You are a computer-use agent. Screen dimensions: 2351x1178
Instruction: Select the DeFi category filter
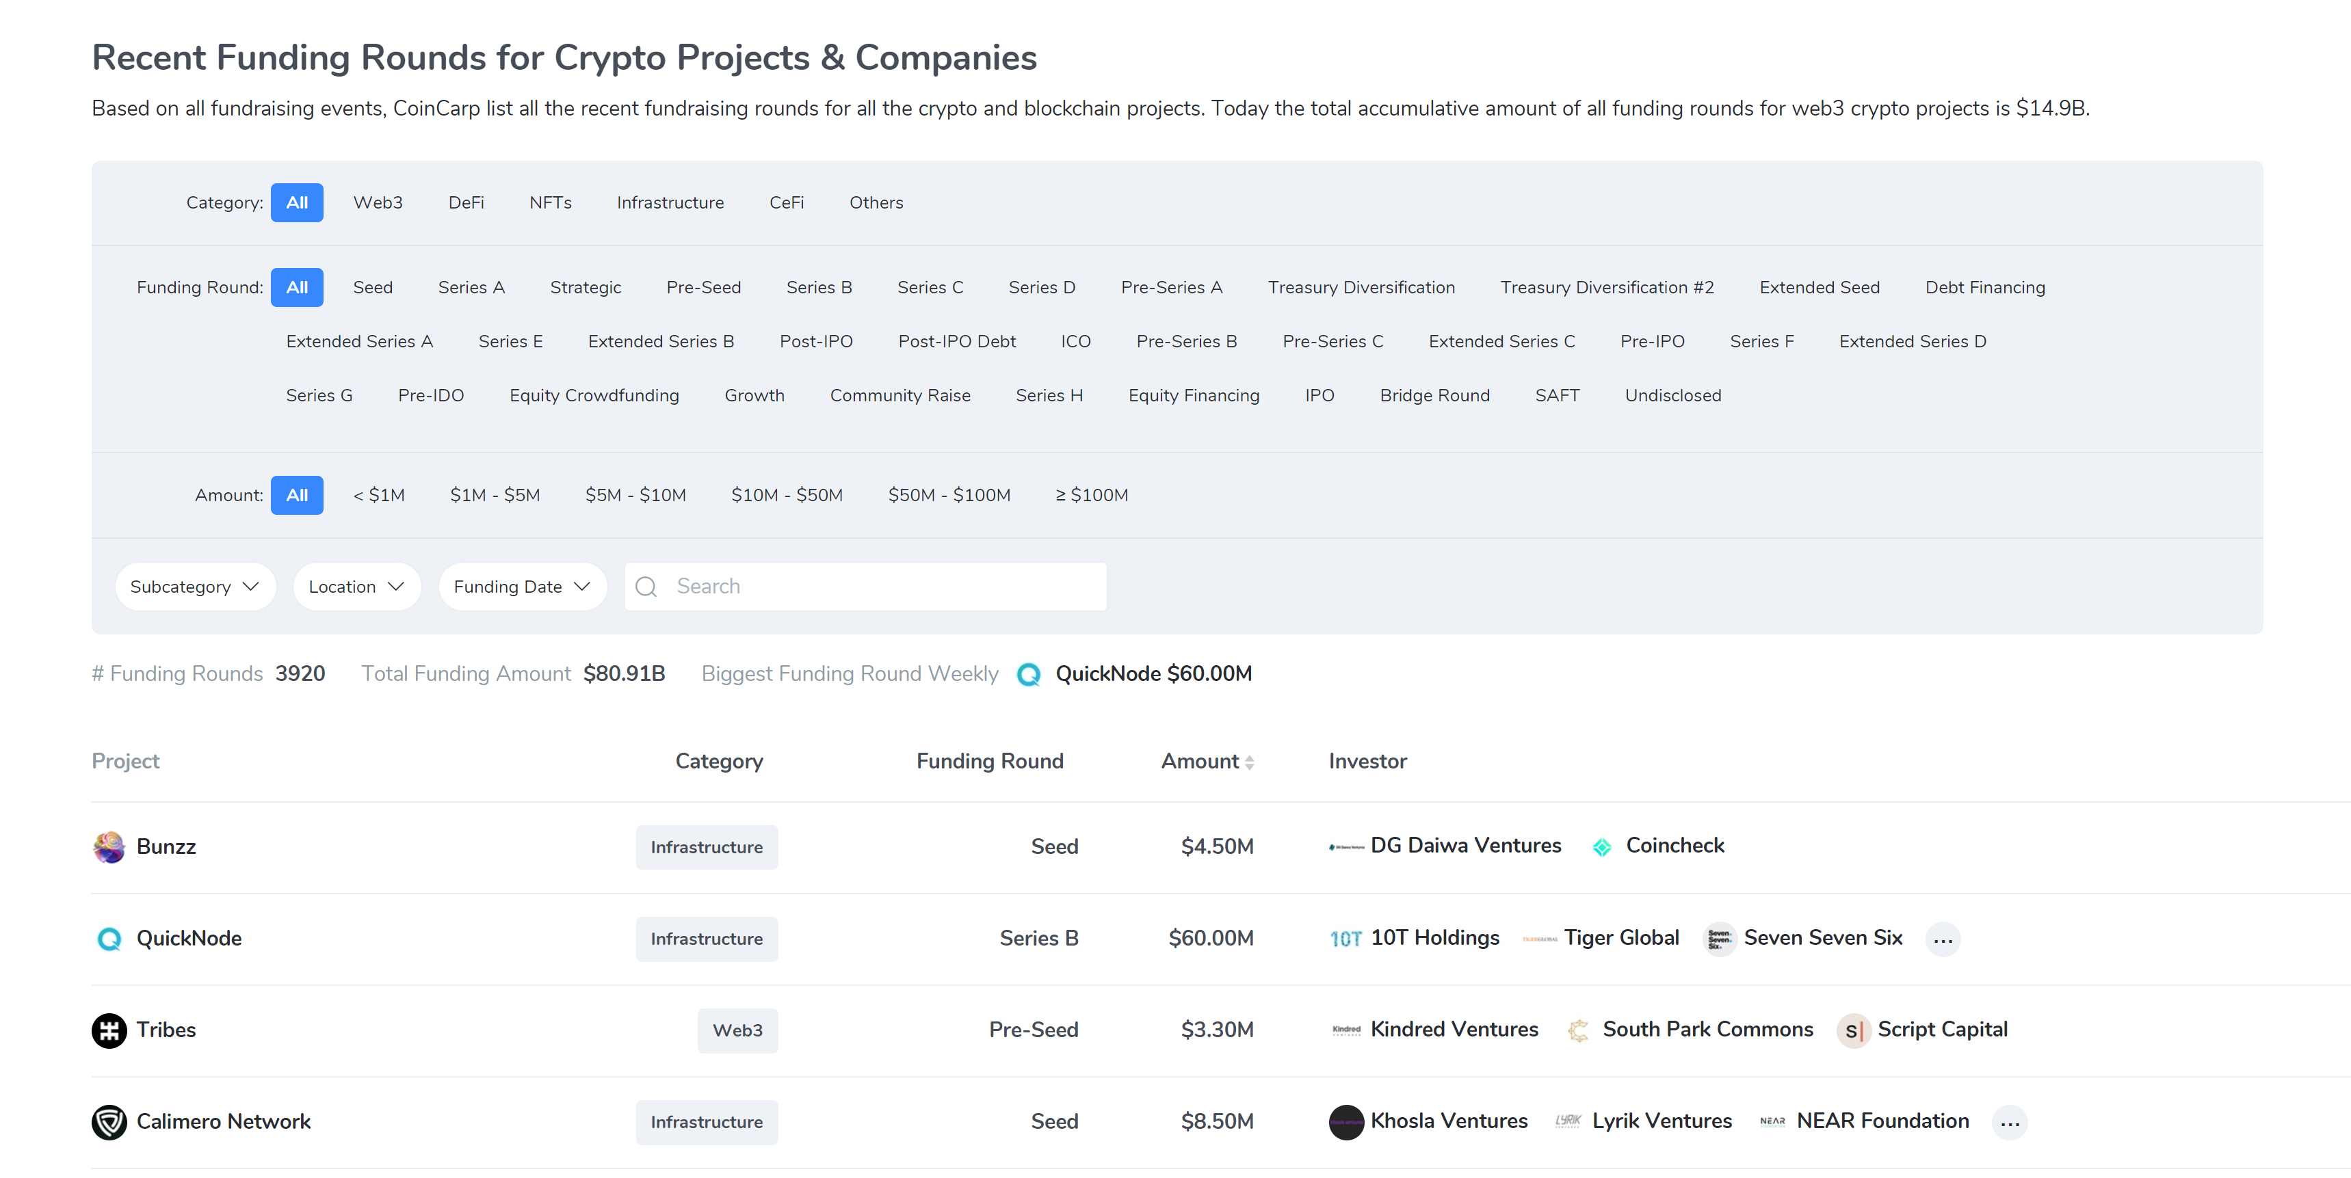click(465, 202)
